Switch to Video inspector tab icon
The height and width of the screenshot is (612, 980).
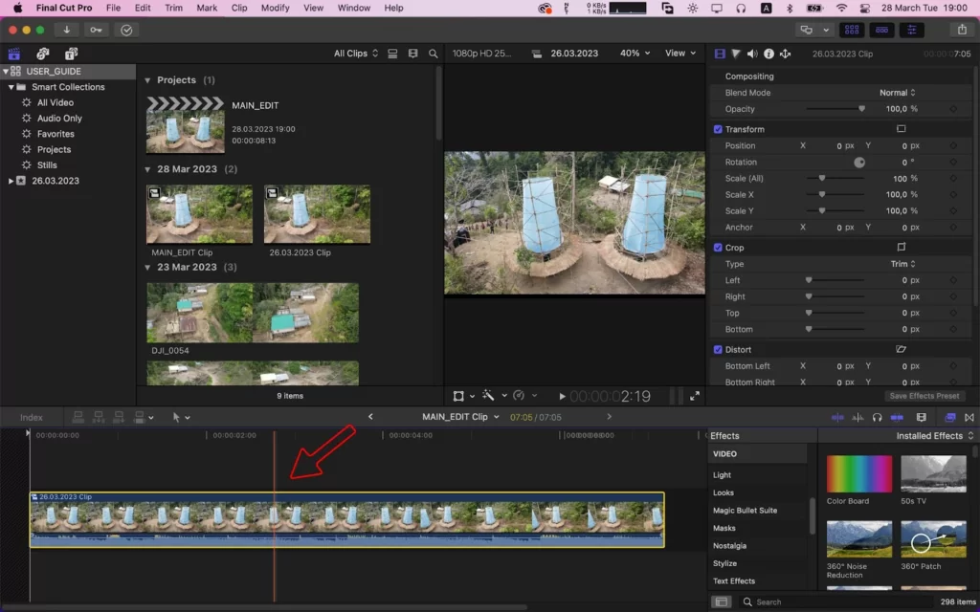pyautogui.click(x=720, y=54)
